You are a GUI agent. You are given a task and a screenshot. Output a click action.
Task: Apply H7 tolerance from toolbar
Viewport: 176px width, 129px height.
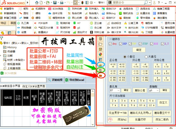(77, 23)
